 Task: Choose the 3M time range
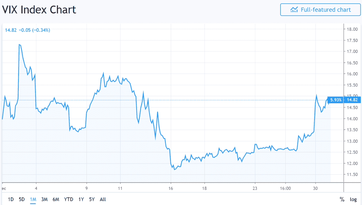[44, 199]
